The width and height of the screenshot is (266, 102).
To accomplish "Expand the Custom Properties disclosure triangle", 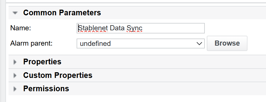I will tap(15, 75).
